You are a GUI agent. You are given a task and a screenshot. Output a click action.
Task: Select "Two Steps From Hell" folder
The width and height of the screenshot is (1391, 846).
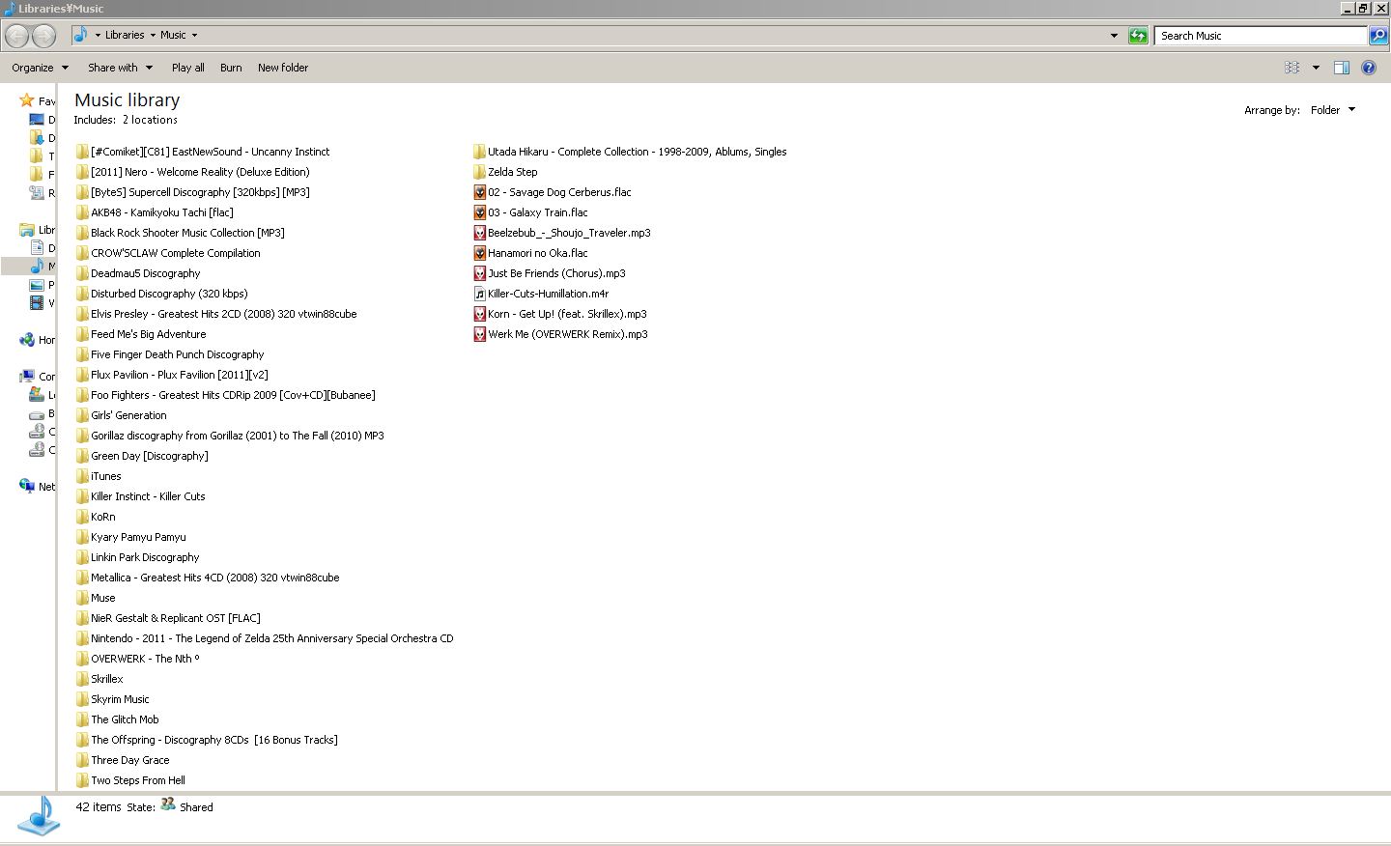[130, 780]
